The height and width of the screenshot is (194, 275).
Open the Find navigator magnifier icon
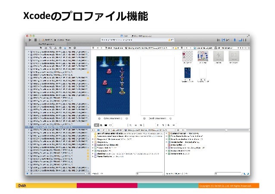[x=50, y=48]
